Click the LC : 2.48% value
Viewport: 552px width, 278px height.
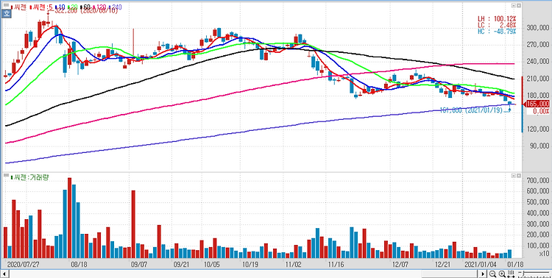497,25
